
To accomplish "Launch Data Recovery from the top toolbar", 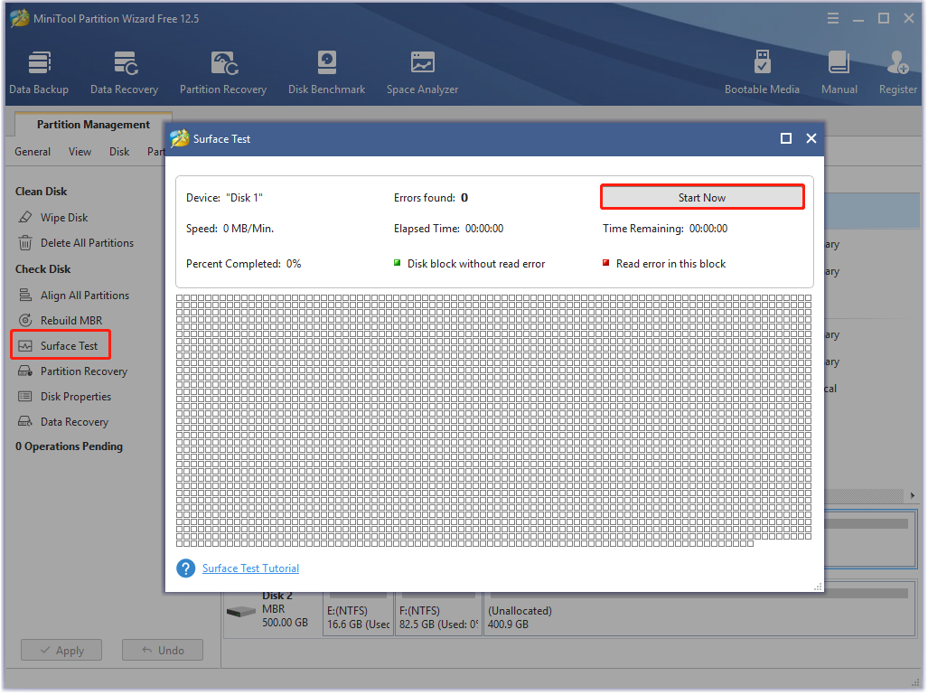I will tap(125, 72).
